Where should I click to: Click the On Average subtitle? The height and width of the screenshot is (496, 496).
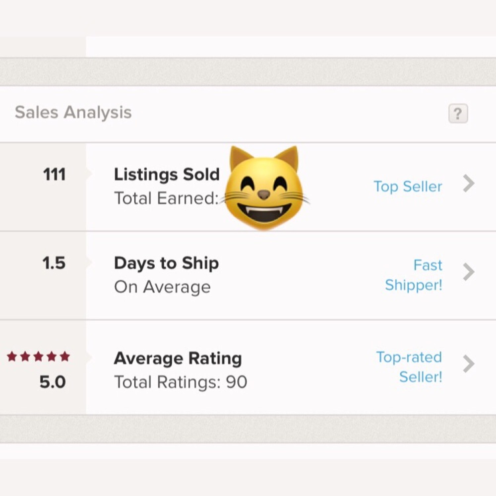(162, 287)
